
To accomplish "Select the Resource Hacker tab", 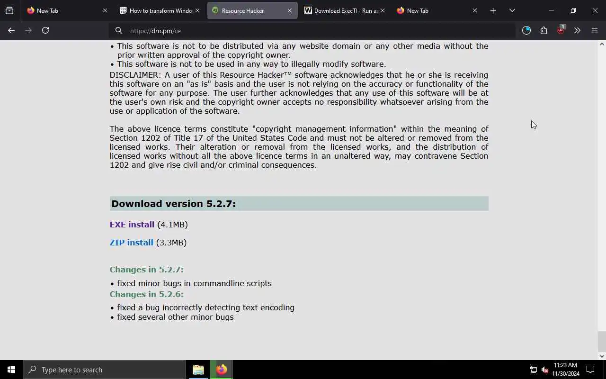I will [252, 10].
